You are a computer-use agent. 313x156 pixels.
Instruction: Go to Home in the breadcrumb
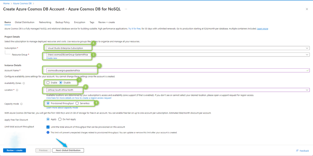(6, 3)
